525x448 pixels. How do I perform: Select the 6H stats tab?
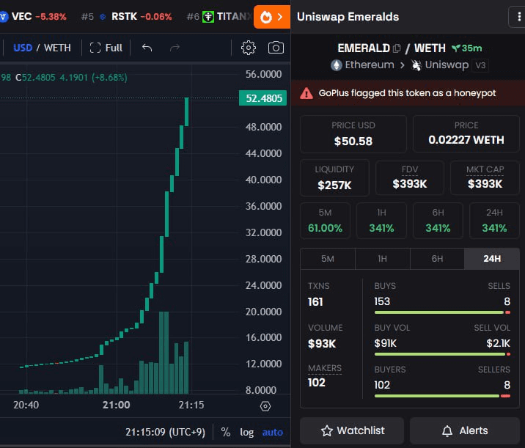(x=437, y=259)
